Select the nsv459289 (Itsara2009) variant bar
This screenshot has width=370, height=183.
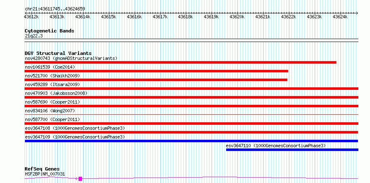coord(192,89)
